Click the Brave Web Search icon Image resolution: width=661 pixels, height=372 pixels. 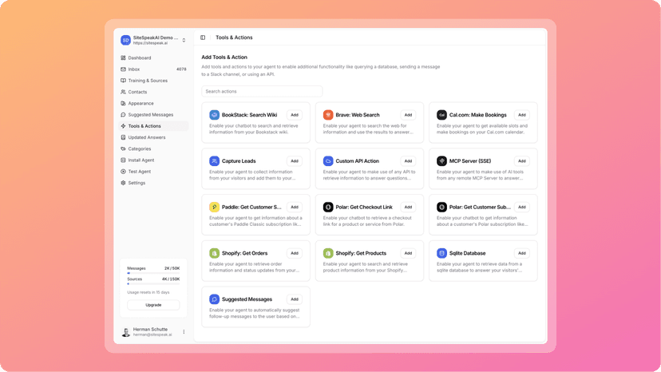(x=328, y=115)
